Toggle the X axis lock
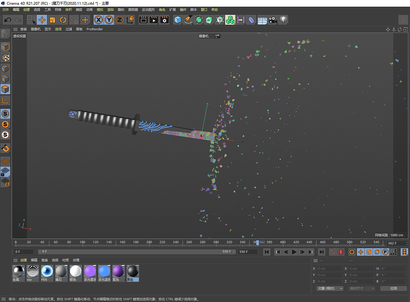Viewport: 410px width, 302px height. [x=99, y=20]
